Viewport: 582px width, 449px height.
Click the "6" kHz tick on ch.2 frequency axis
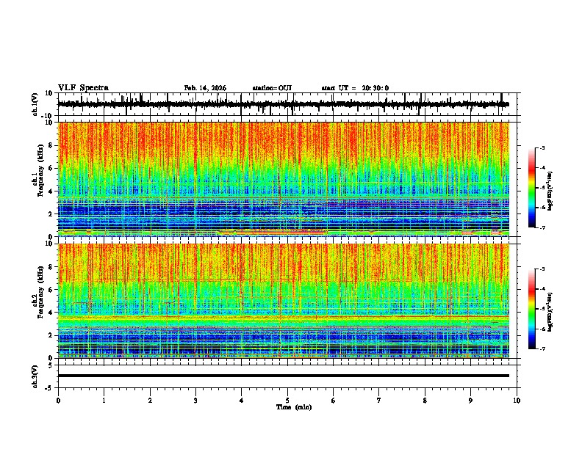[x=51, y=290]
